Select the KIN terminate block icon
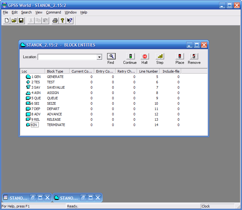242x210 pixels. [x=28, y=125]
